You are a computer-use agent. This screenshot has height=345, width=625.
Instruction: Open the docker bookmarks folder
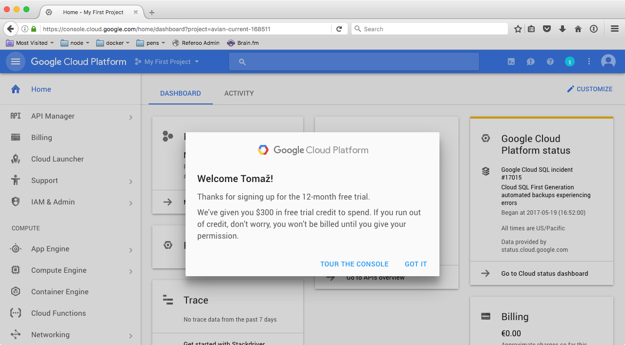[113, 43]
